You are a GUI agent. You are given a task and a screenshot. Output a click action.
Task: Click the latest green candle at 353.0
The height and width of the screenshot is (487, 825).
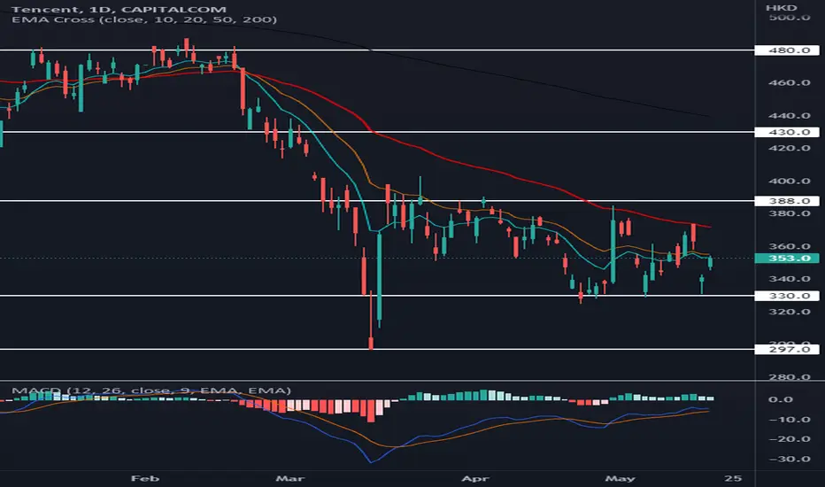(710, 262)
